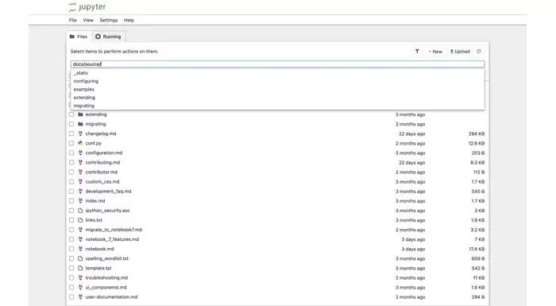The image size is (556, 306).
Task: Click the links.txt file icon
Action: tap(80, 220)
